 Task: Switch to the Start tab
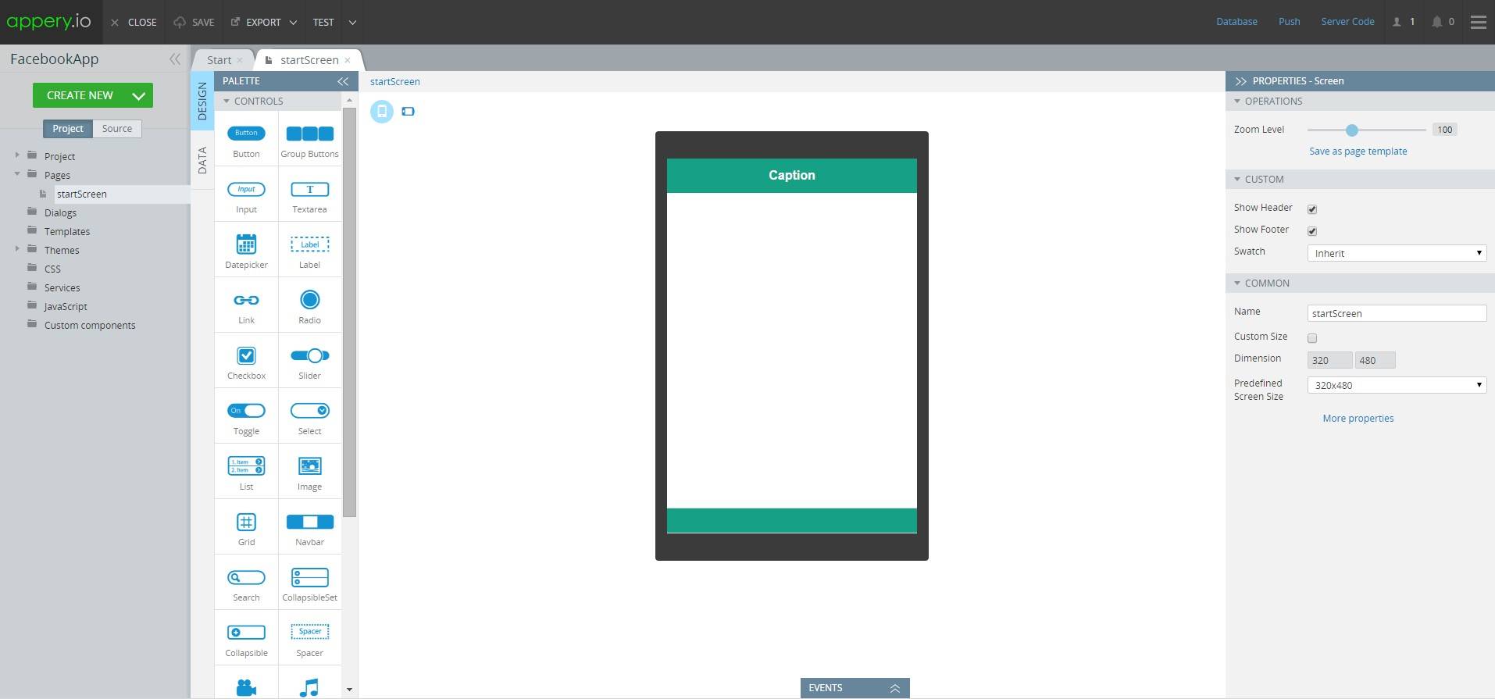(x=219, y=60)
